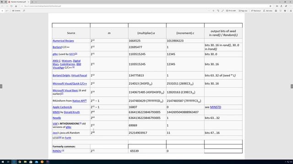Click the rotate page icon
Image resolution: width=293 pixels, height=164 pixels.
point(218,11)
